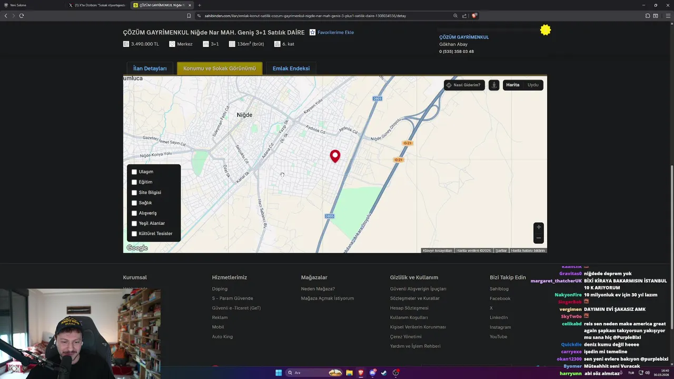Enable the Ulaşım checkbox
Image resolution: width=674 pixels, height=379 pixels.
coord(134,172)
